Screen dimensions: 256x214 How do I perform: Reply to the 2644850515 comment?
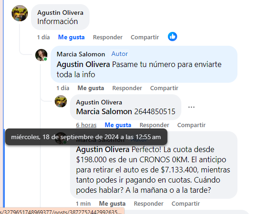(154, 125)
